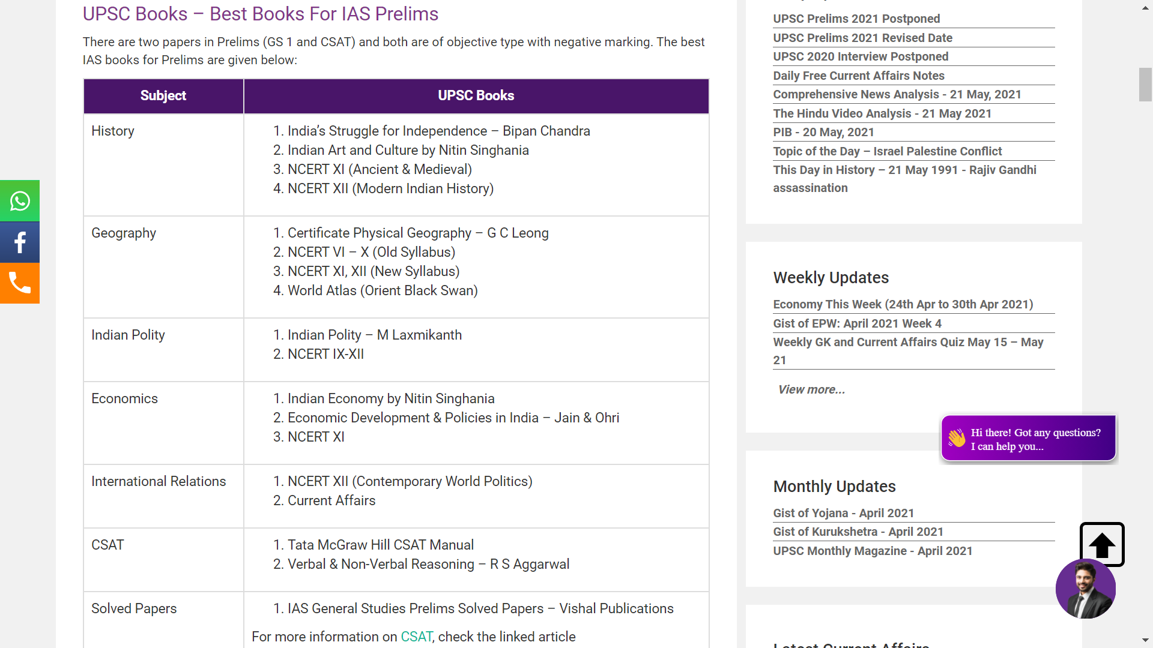Click the Weekly Updates heading
Screen dimensions: 1153x648
click(831, 278)
